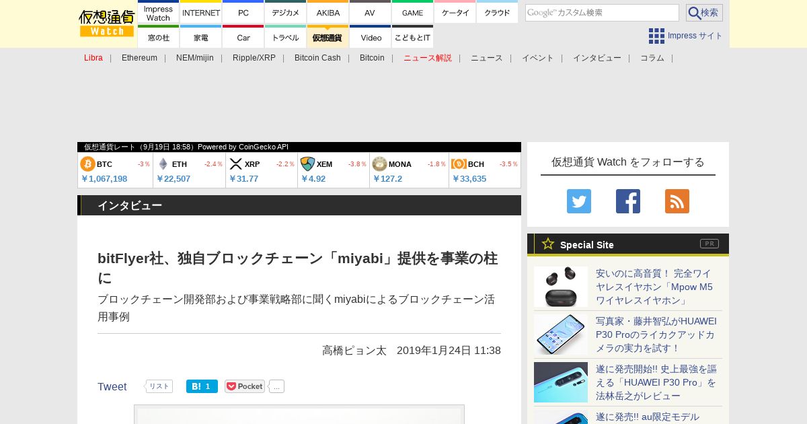
Task: Go to Bitcoin category
Action: (x=372, y=58)
